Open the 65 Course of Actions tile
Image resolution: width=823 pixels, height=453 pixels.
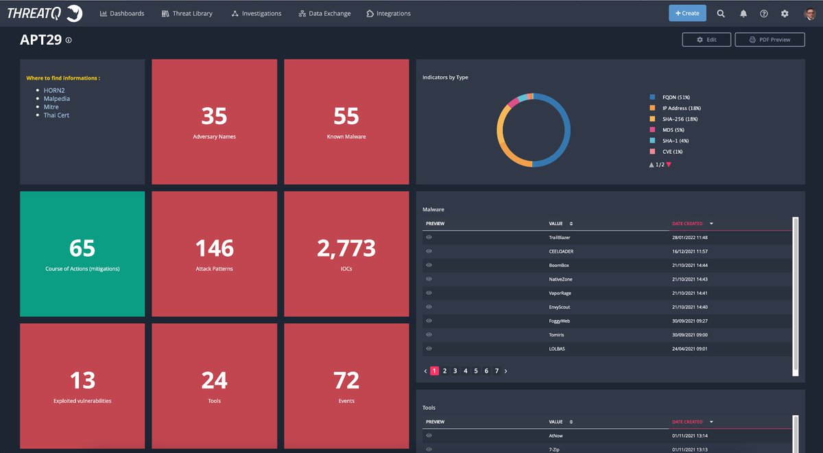(82, 254)
